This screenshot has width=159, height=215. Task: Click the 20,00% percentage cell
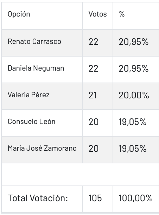click(134, 95)
